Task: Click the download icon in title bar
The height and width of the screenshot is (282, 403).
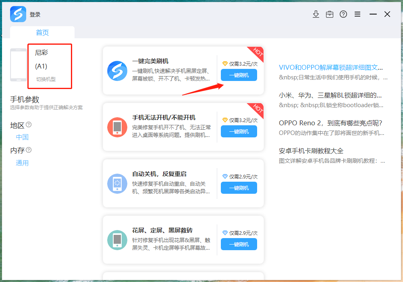Action: pos(316,14)
